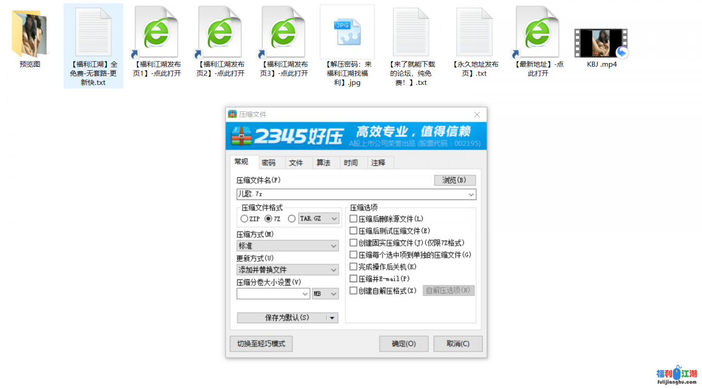Expand the 压缩方式 dropdown showing 标准
Image resolution: width=702 pixels, height=389 pixels.
287,247
